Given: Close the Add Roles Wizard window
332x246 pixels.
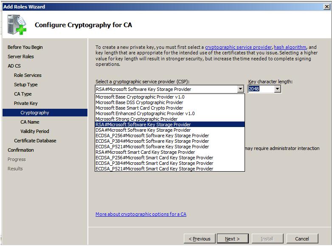Looking at the screenshot, I should pyautogui.click(x=327, y=7).
